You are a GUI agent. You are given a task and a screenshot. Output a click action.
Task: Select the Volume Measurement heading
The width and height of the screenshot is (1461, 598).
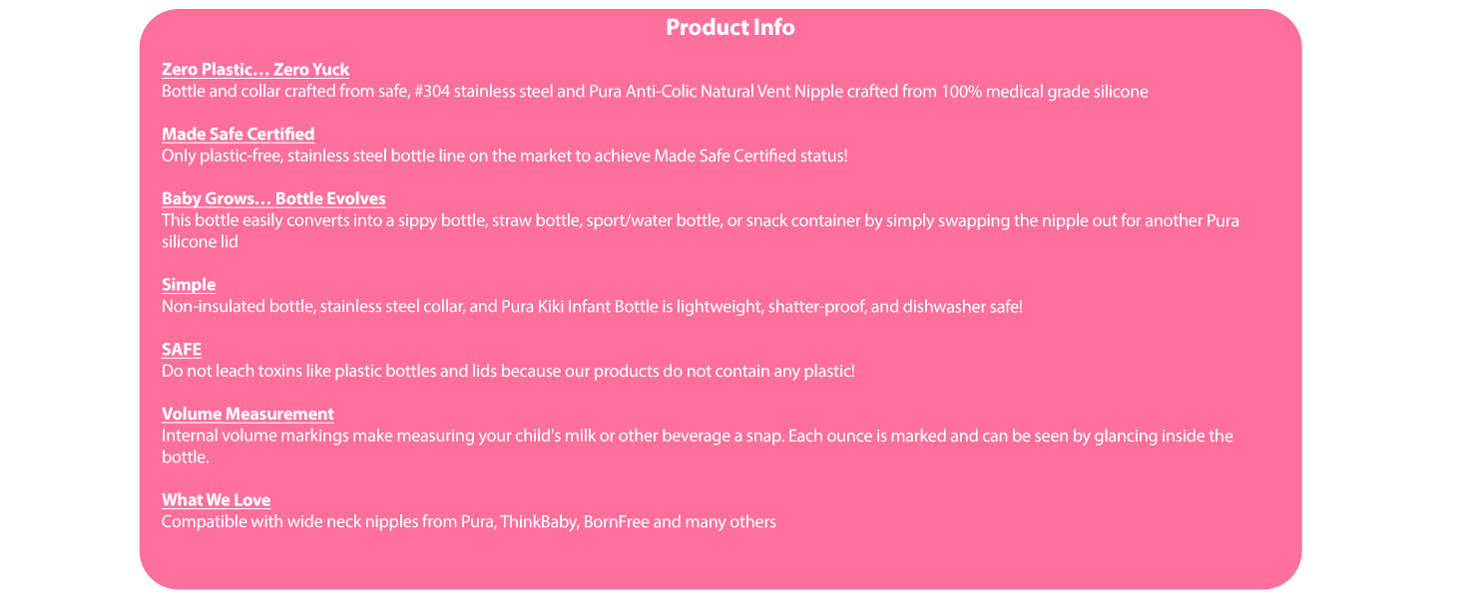pos(247,414)
